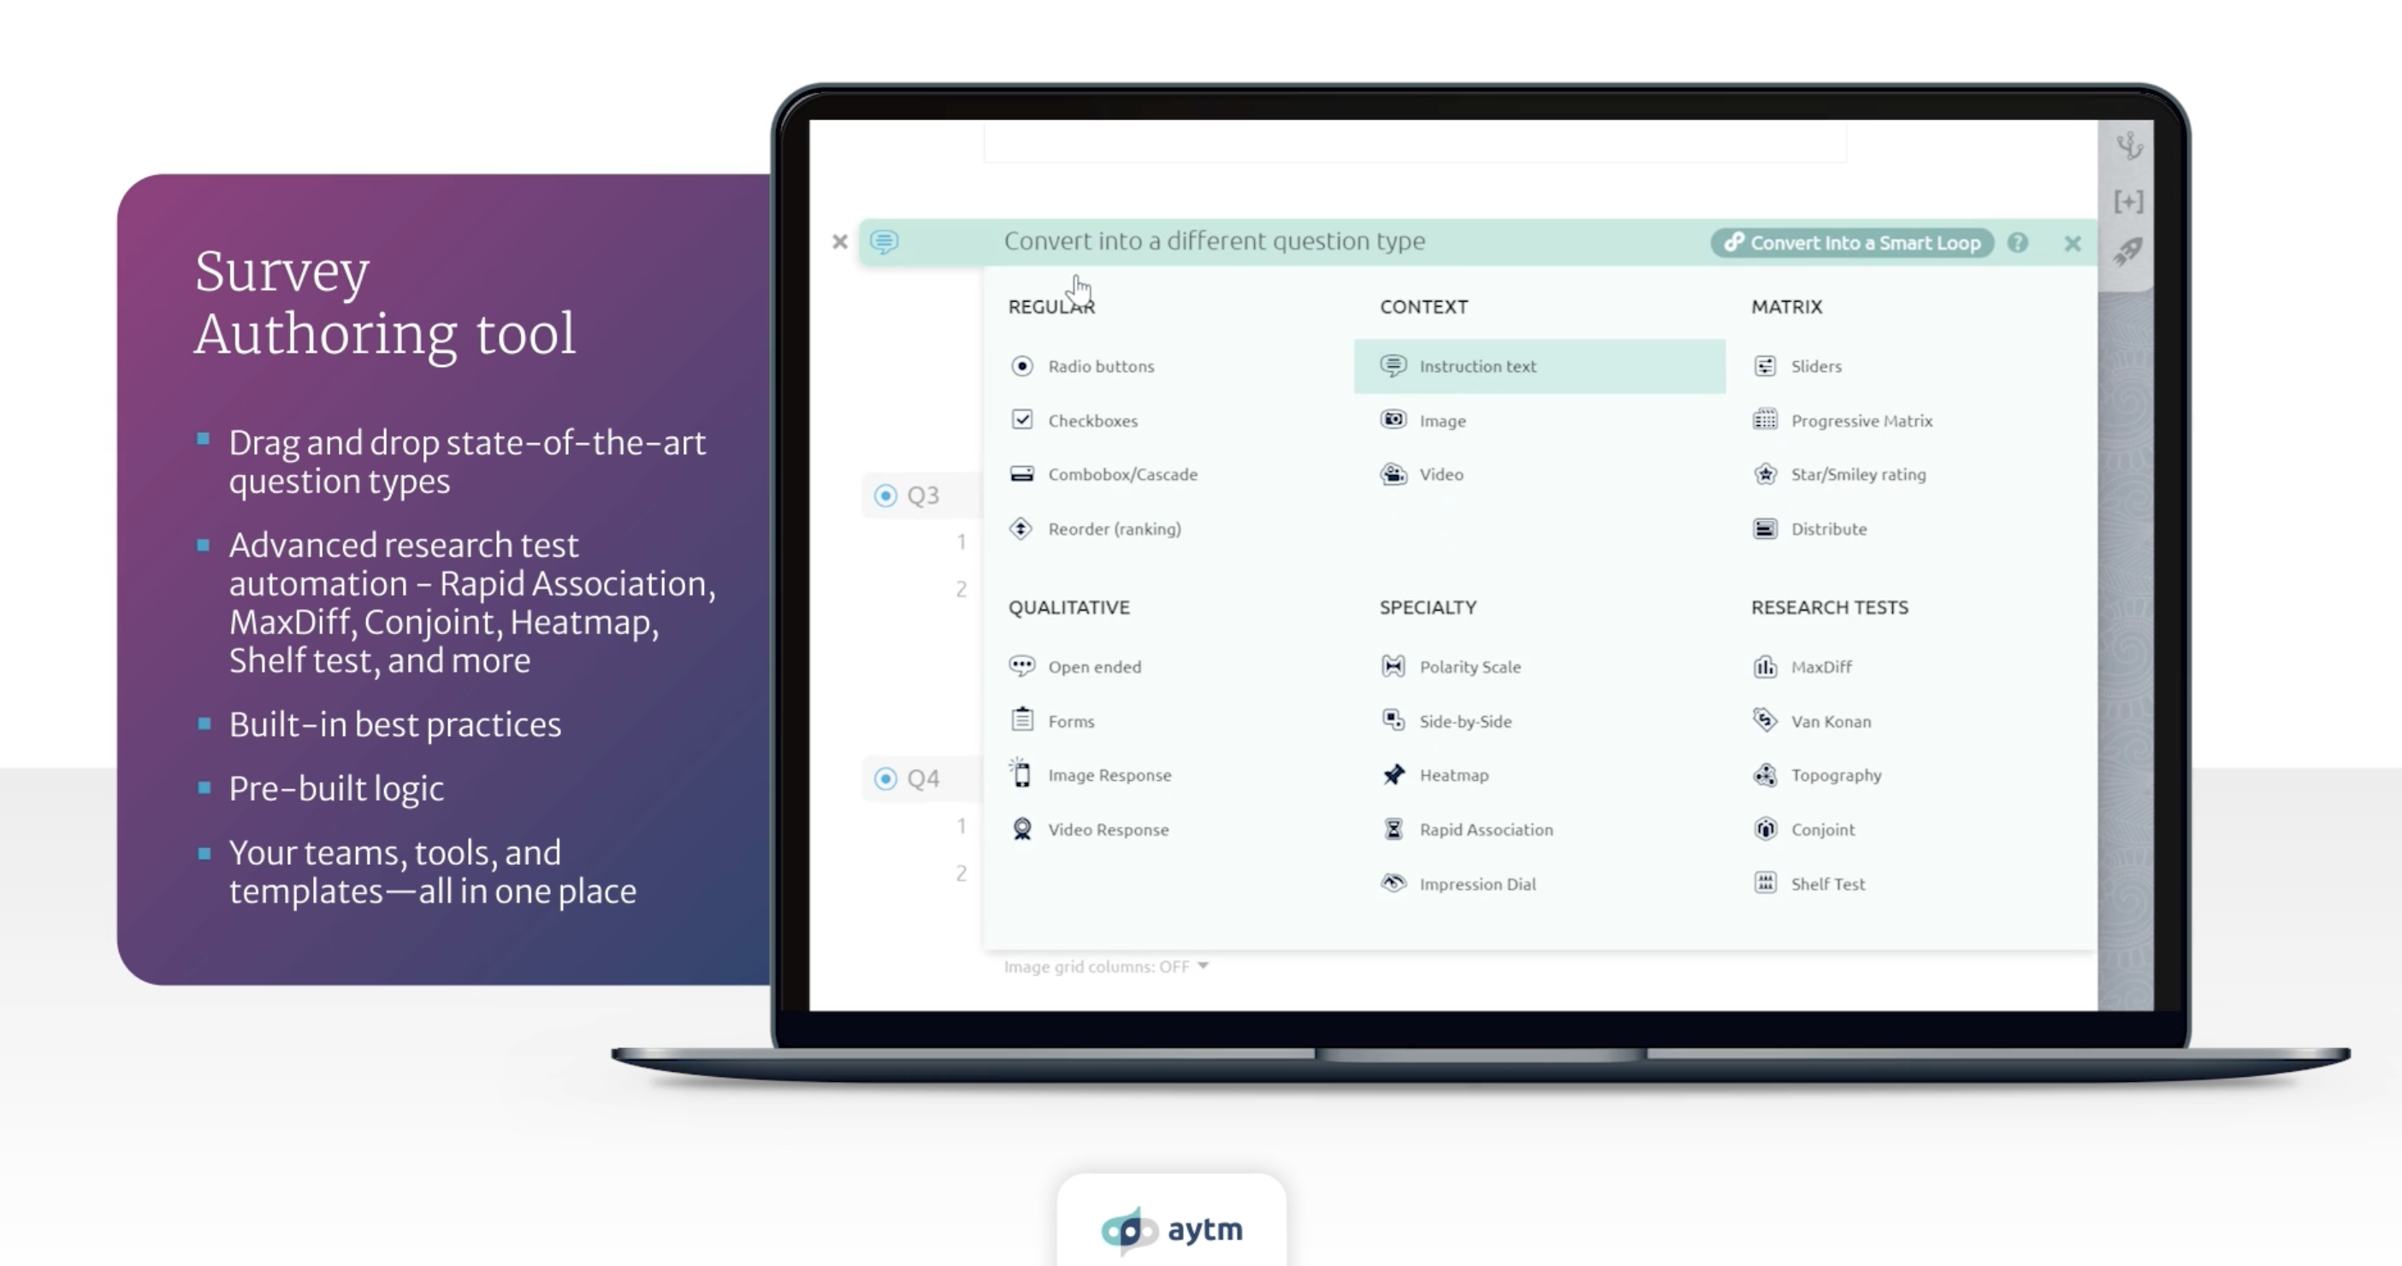Click Convert Into a Smart Loop button
The image size is (2402, 1266).
pos(1851,243)
